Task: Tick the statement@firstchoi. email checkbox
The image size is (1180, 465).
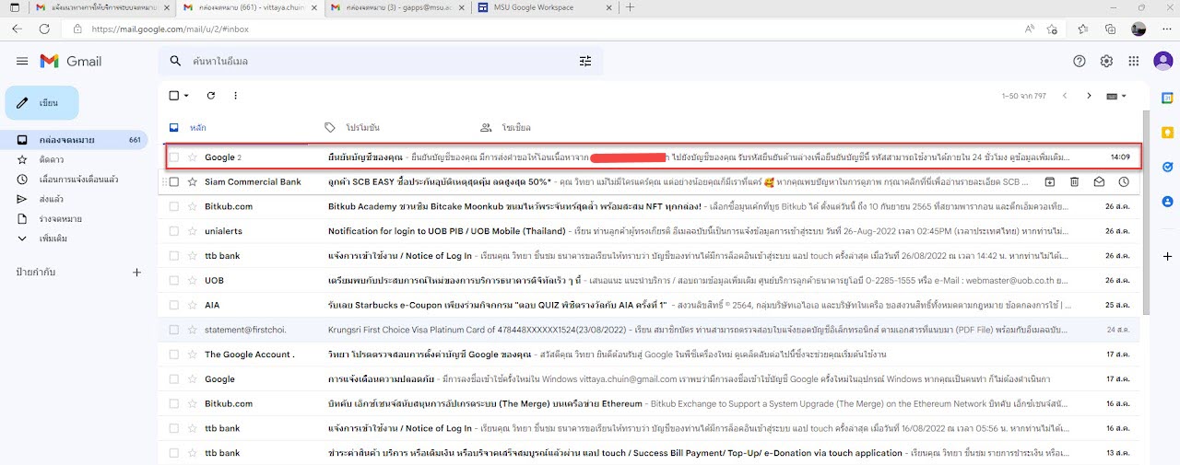Action: [174, 329]
